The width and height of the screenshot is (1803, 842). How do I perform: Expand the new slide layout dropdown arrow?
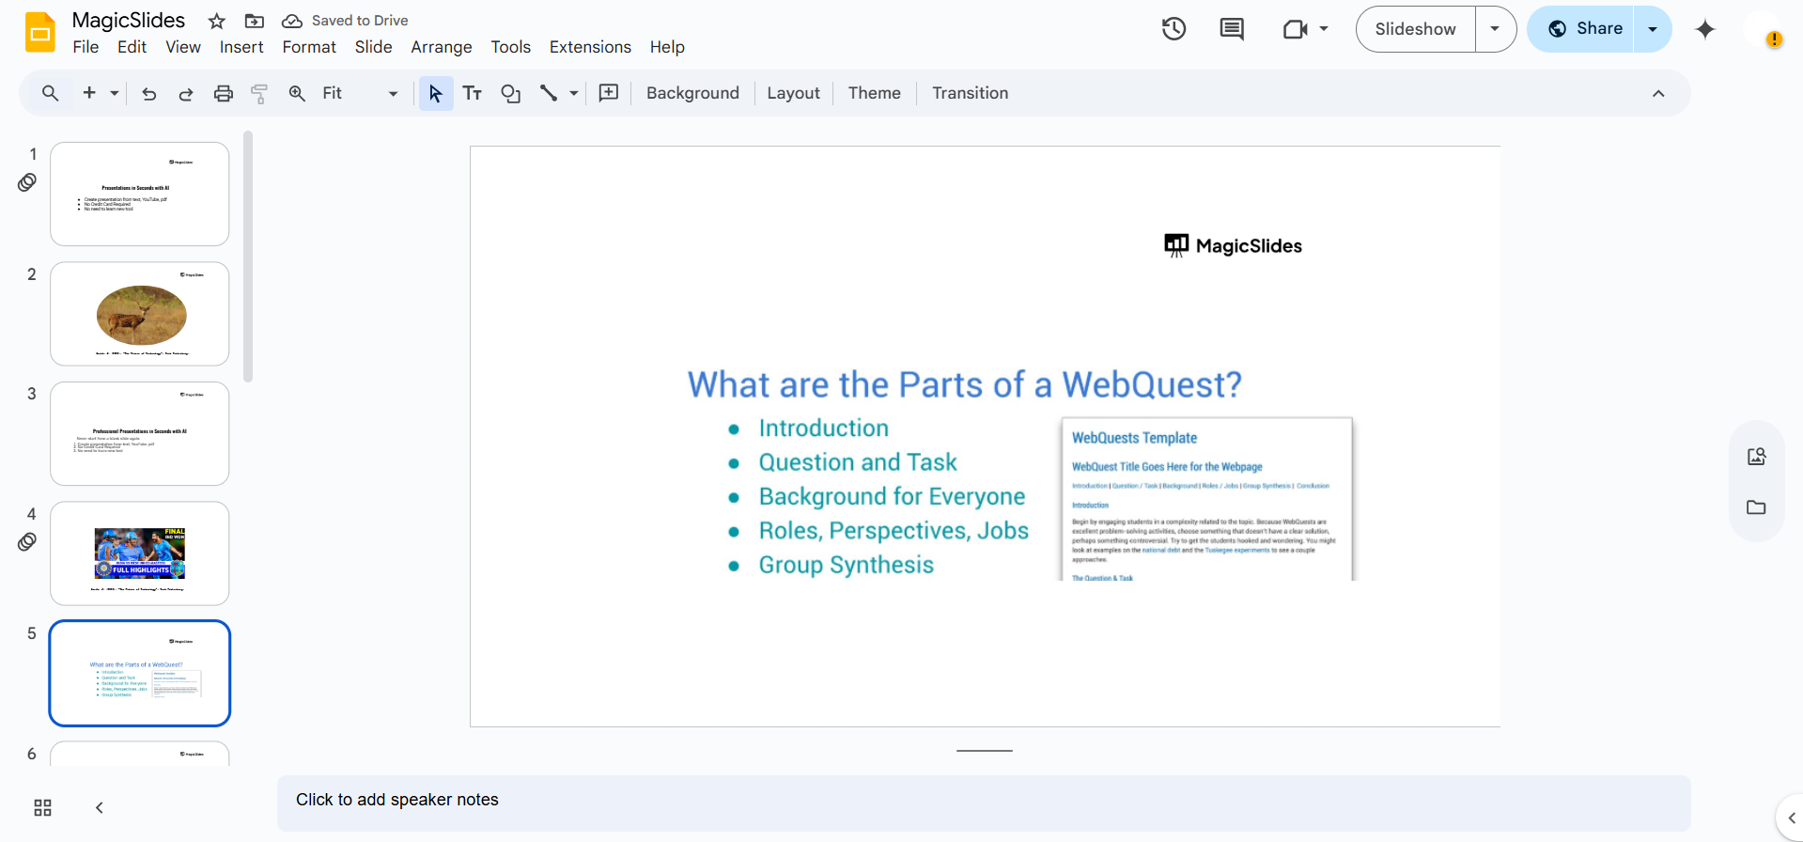[x=114, y=93]
